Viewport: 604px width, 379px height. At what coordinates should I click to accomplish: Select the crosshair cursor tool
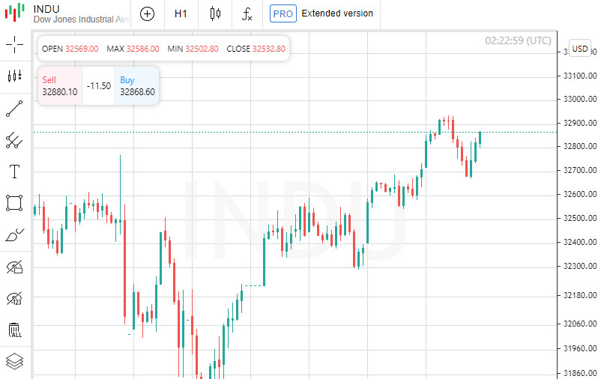[14, 44]
